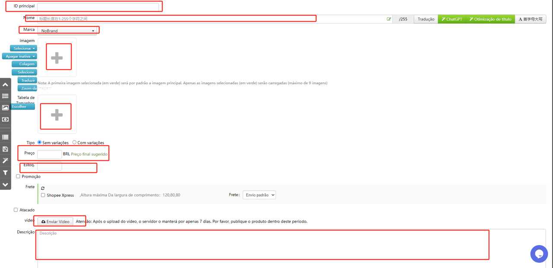Refresh shipping options in Frete section

tap(43, 188)
